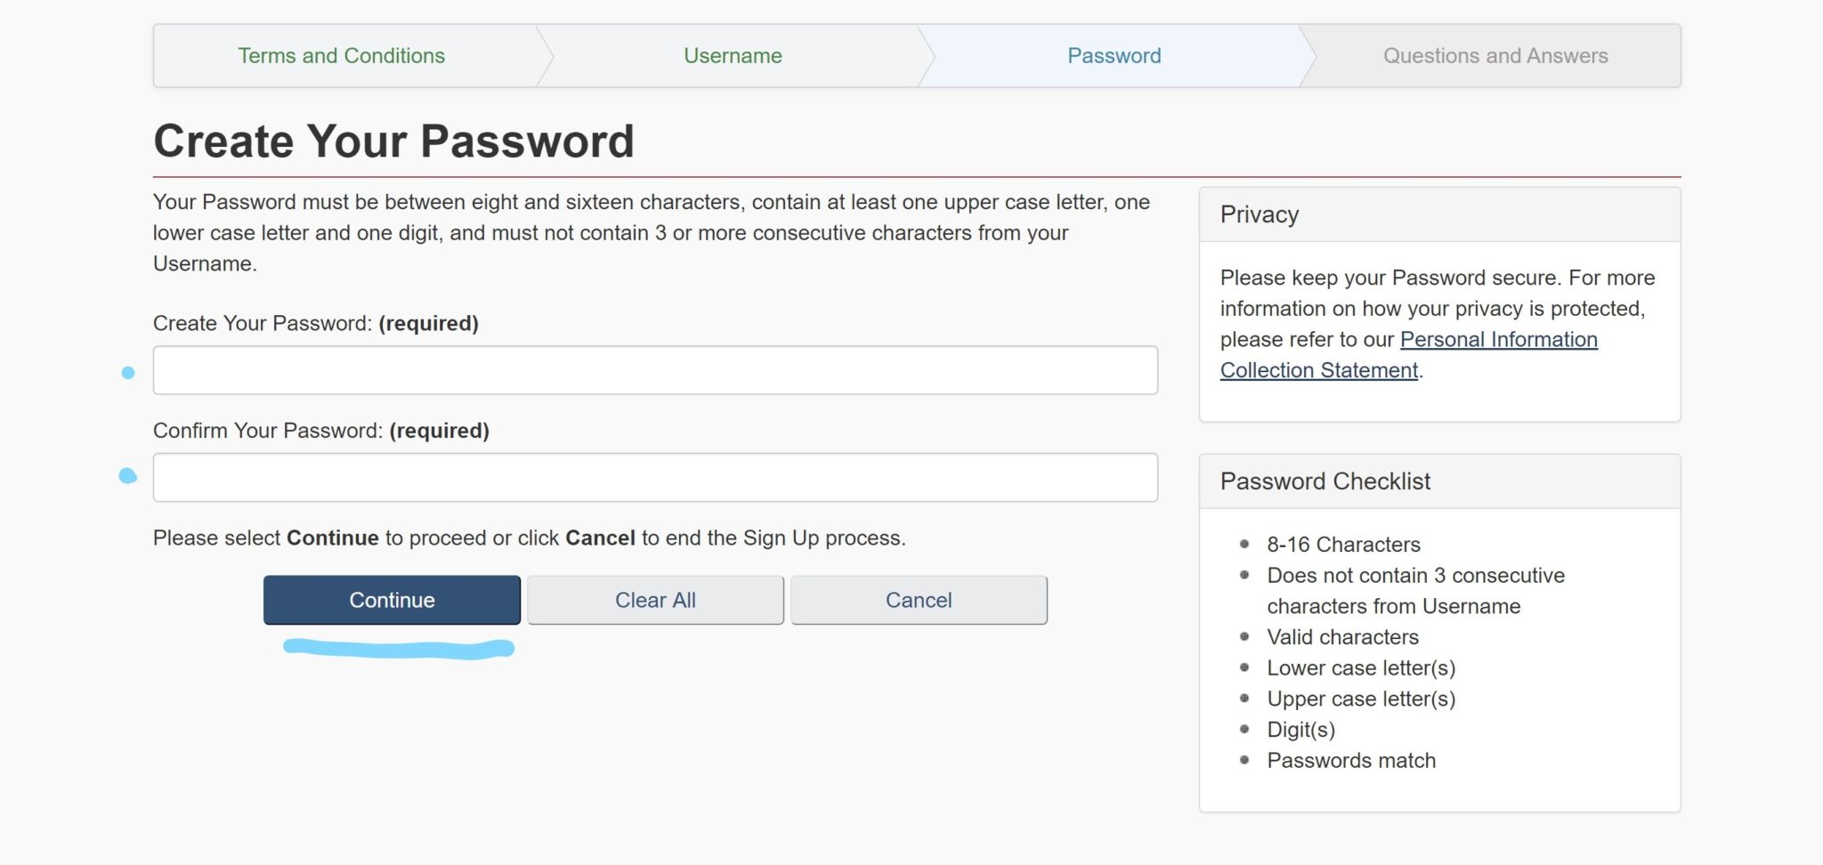Cancel the Sign Up process
Image resolution: width=1823 pixels, height=865 pixels.
pyautogui.click(x=919, y=601)
